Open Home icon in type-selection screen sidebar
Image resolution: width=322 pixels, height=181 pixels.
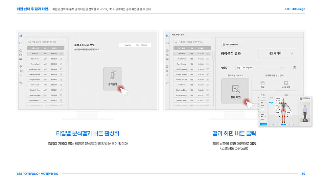point(21,43)
